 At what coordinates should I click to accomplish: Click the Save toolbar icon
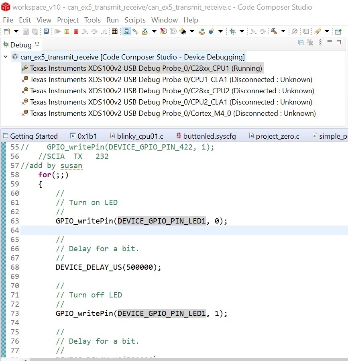(x=26, y=31)
